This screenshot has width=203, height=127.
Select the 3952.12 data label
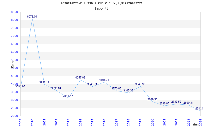(x=44, y=82)
